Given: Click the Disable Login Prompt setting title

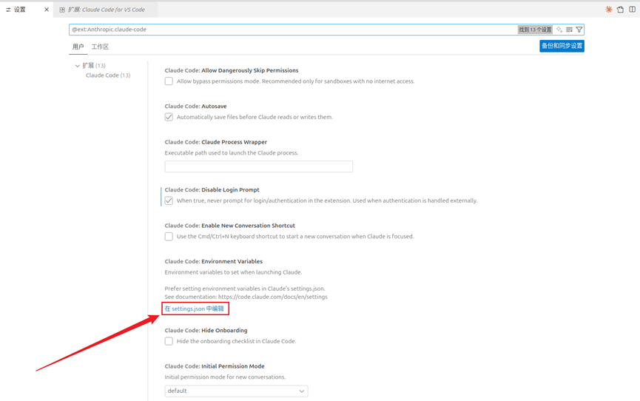Looking at the screenshot, I should pyautogui.click(x=212, y=190).
